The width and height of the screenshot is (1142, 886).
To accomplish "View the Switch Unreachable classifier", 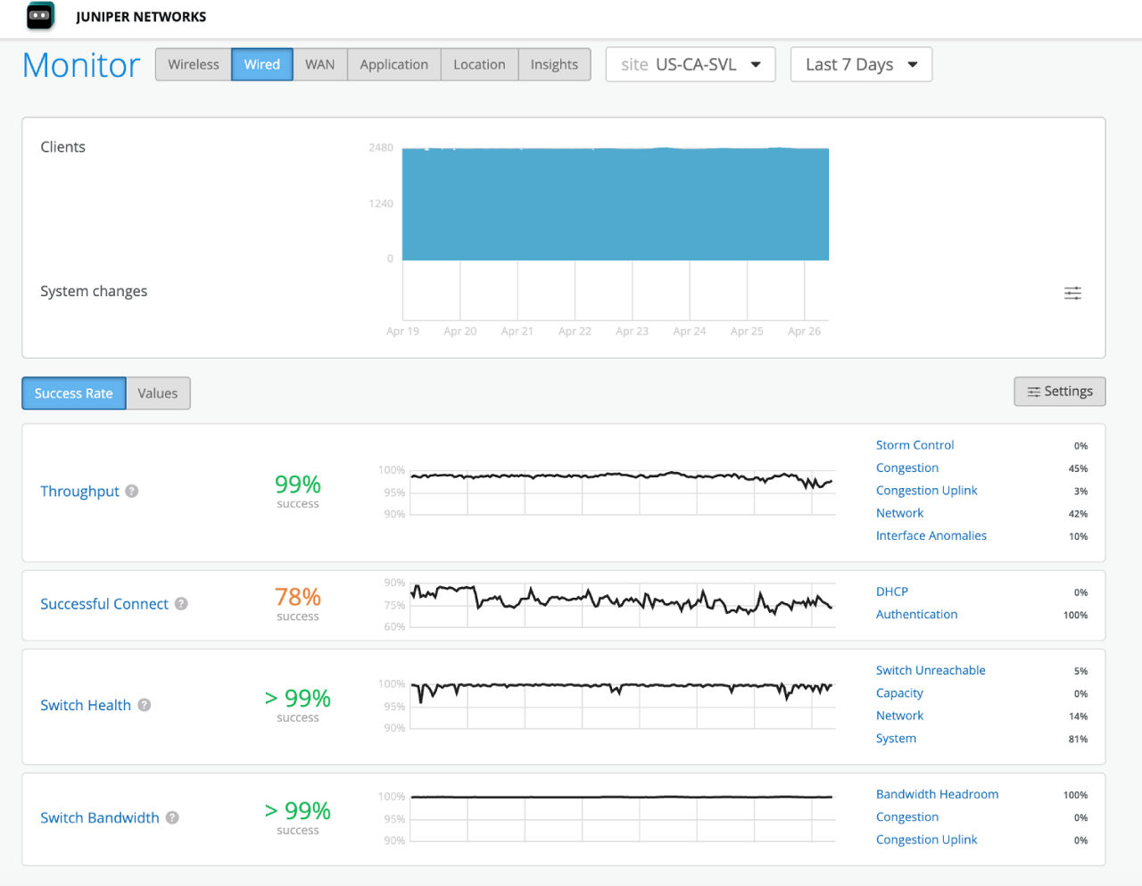I will point(931,670).
